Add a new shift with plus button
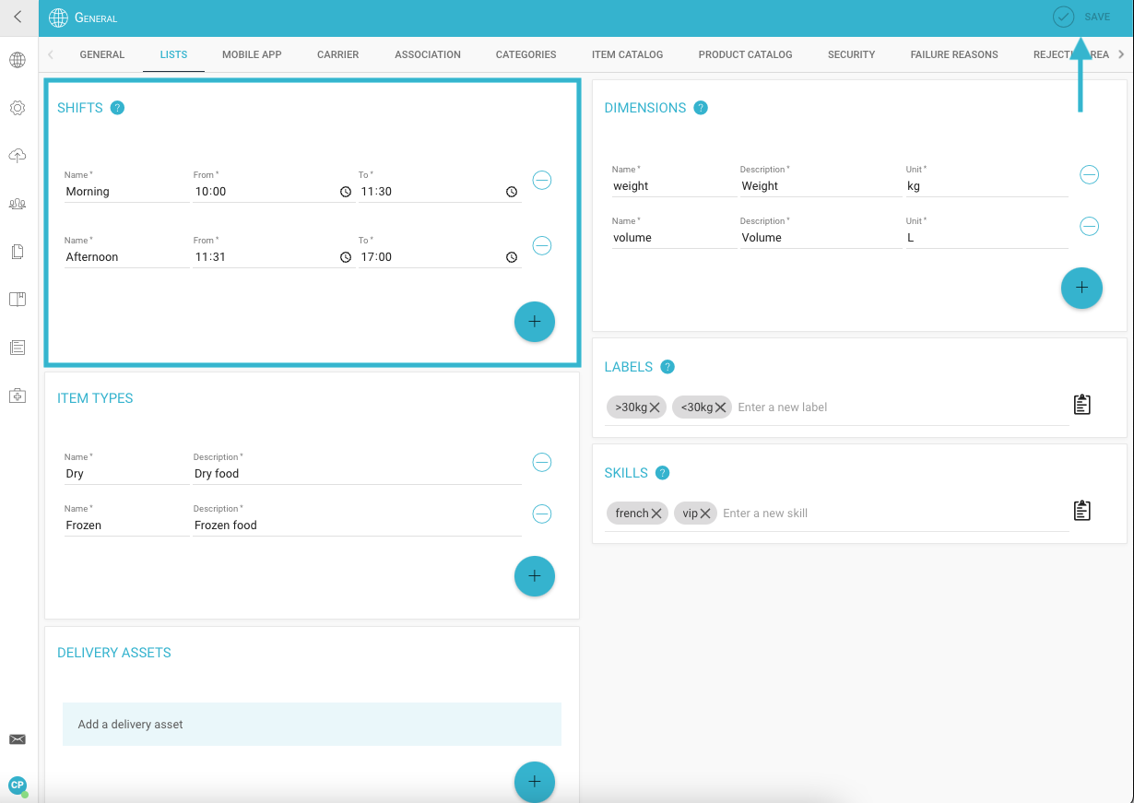The width and height of the screenshot is (1134, 803). pos(535,322)
